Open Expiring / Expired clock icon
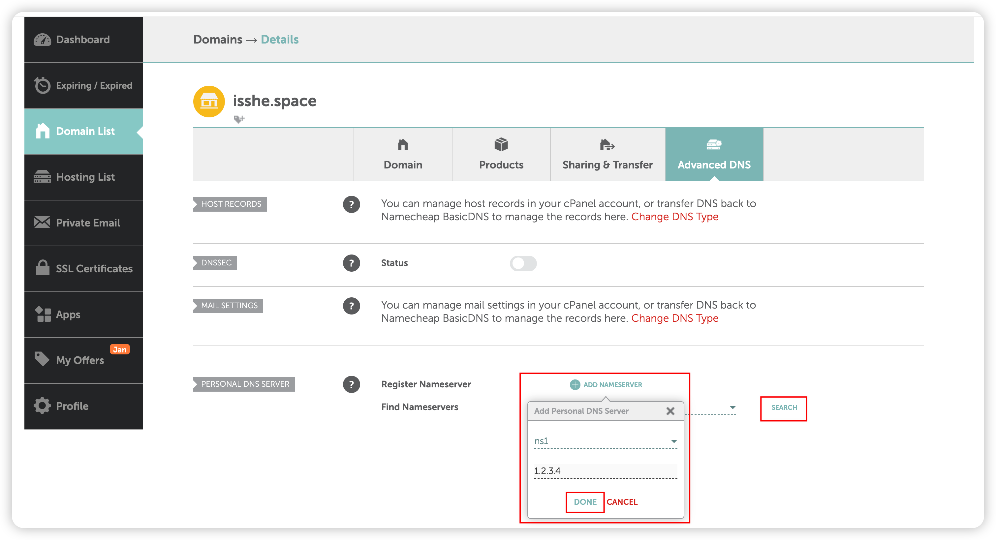 point(42,85)
